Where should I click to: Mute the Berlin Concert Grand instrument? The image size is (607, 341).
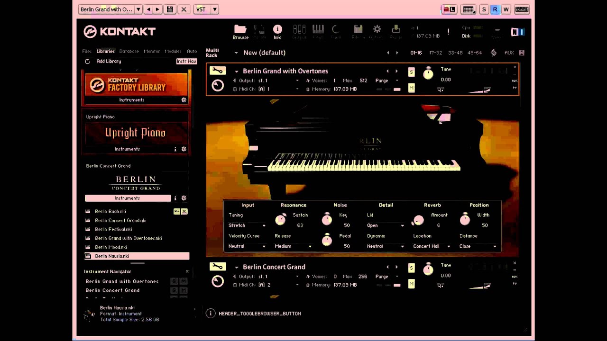[x=411, y=284]
